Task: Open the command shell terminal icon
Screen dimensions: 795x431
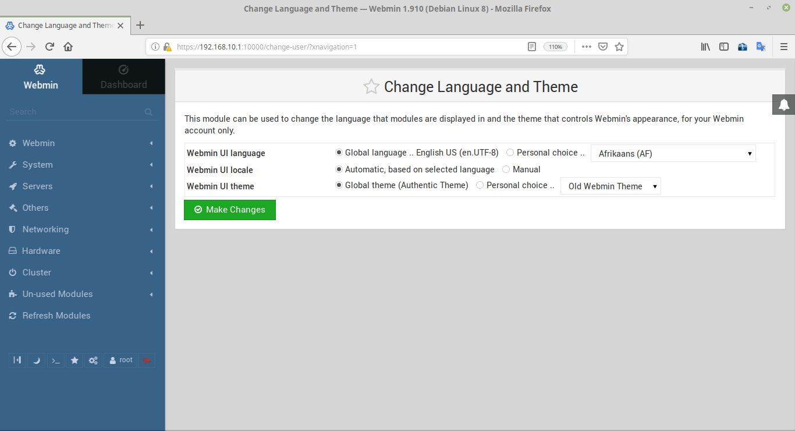Action: tap(55, 361)
